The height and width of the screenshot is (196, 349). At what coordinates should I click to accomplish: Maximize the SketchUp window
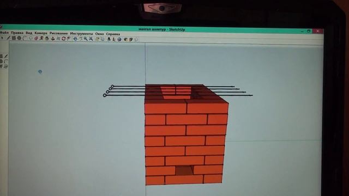tap(309, 31)
